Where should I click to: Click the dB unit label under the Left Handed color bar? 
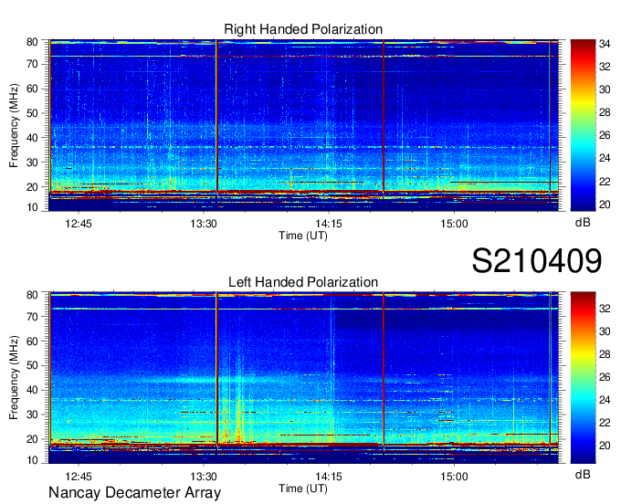(583, 474)
